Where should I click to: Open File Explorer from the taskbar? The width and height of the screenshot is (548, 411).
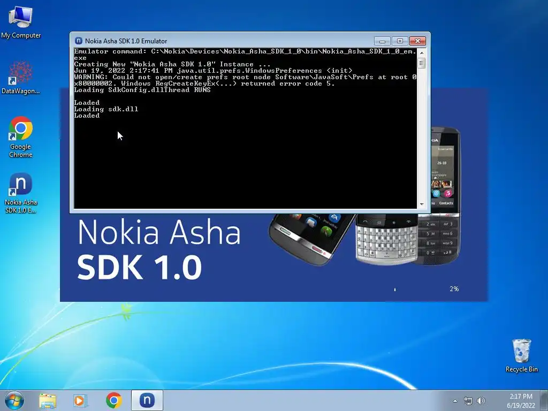tap(48, 400)
